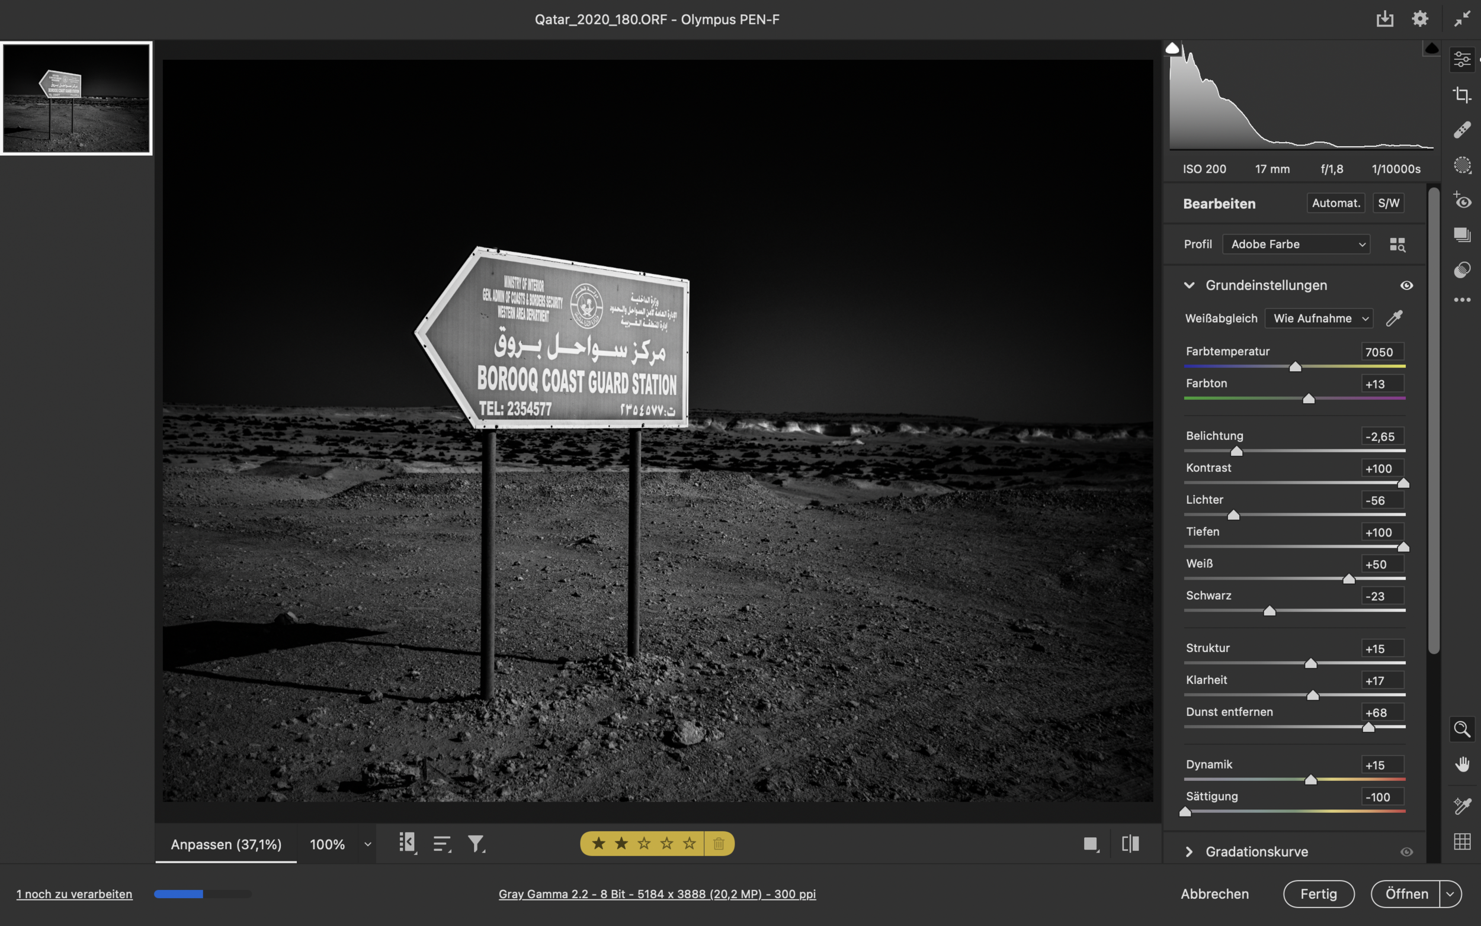The image size is (1481, 926).
Task: Open the Masking tool
Action: (x=1462, y=165)
